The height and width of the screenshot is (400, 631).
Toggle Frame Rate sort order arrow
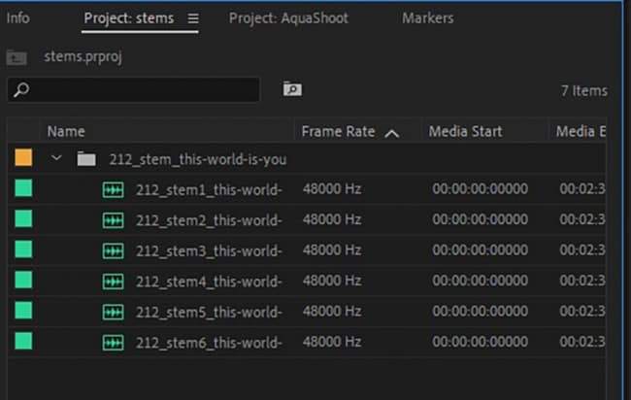coord(392,132)
